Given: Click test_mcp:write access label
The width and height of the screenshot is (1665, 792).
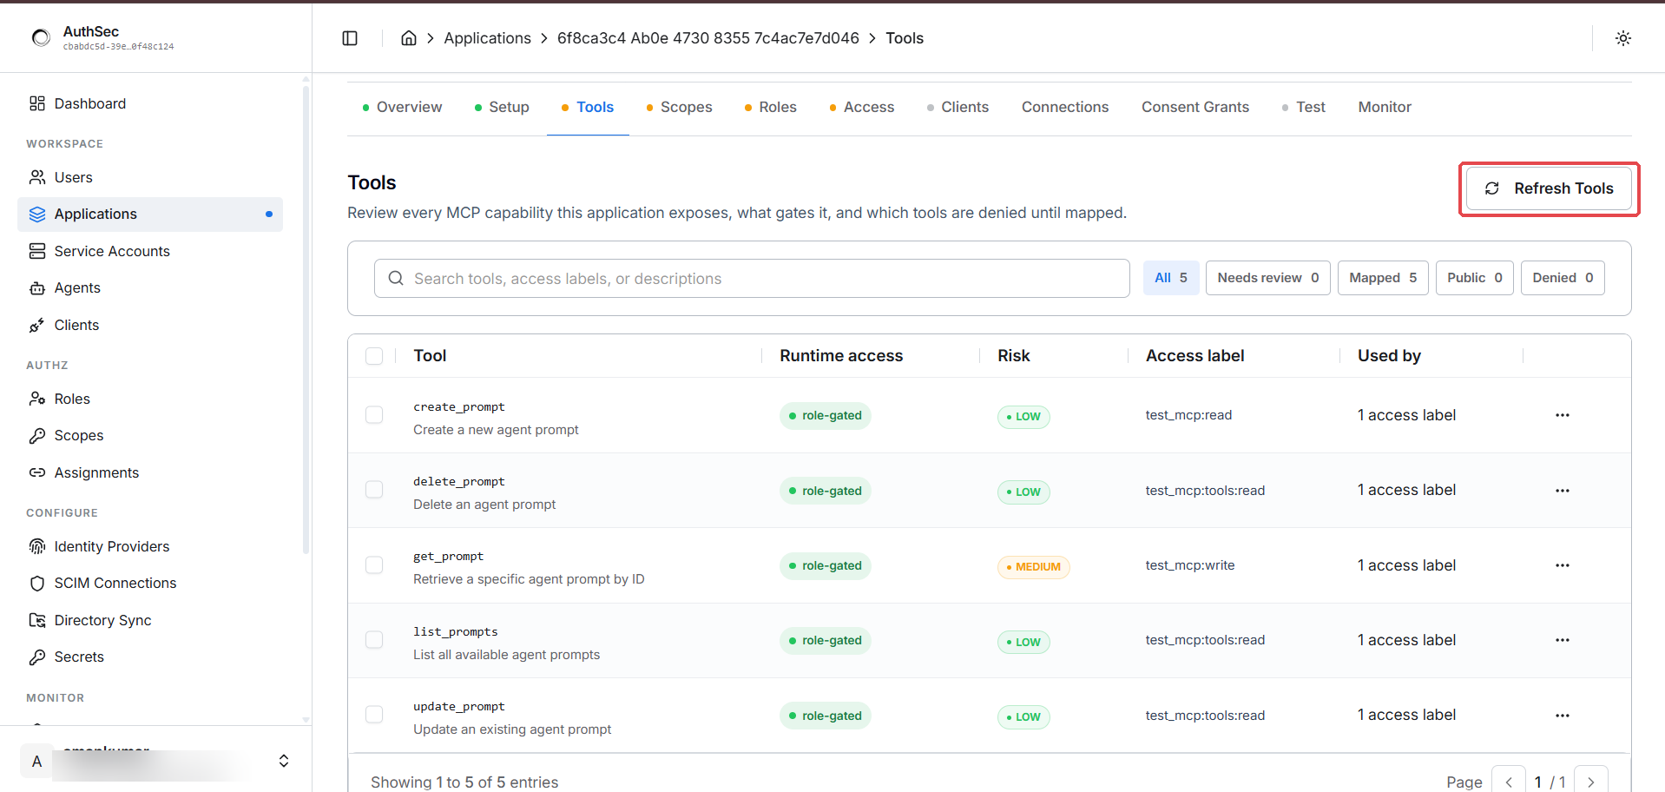Looking at the screenshot, I should [x=1190, y=565].
